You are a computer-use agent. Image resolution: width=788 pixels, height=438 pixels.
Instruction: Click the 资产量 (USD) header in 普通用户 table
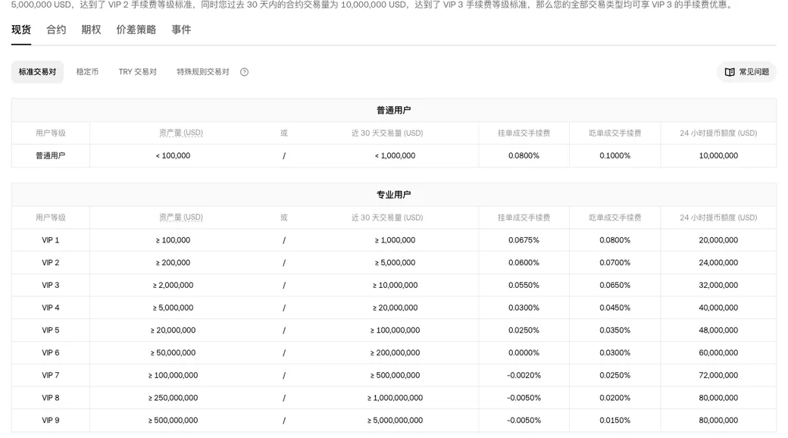[181, 133]
